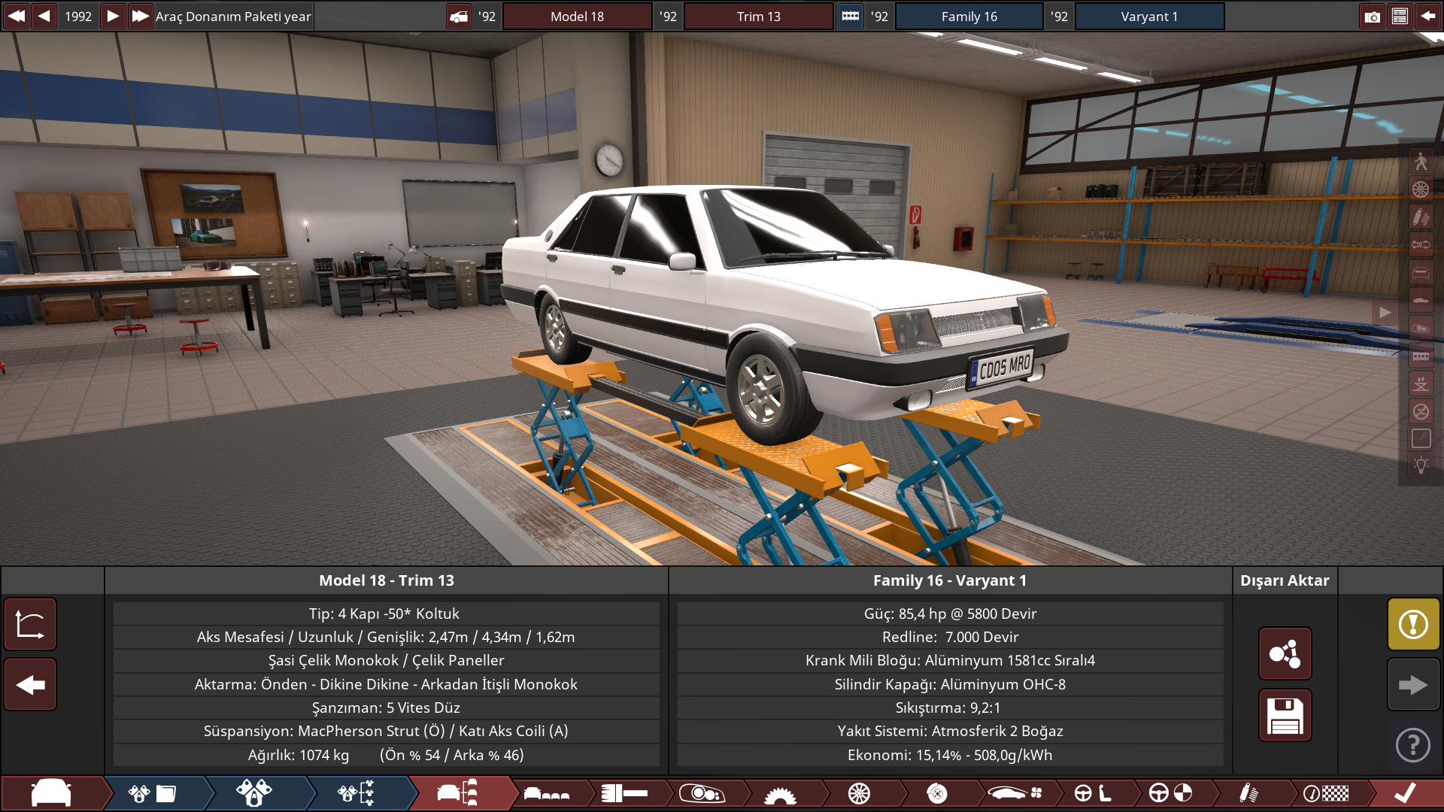The height and width of the screenshot is (812, 1444).
Task: Toggle the window glass icon in the sidebar
Action: coord(1421,439)
